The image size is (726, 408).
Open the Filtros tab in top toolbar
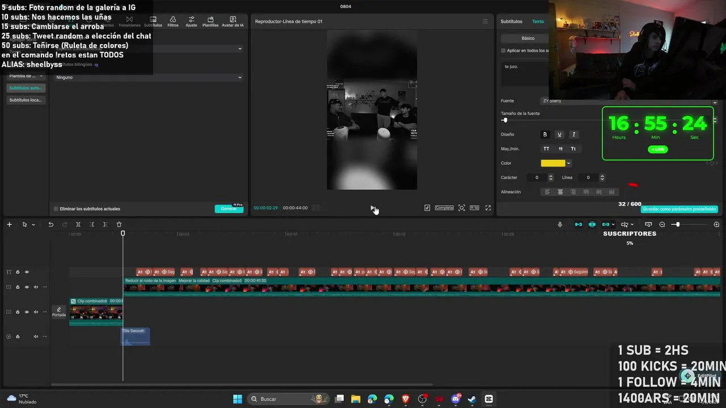pos(173,22)
